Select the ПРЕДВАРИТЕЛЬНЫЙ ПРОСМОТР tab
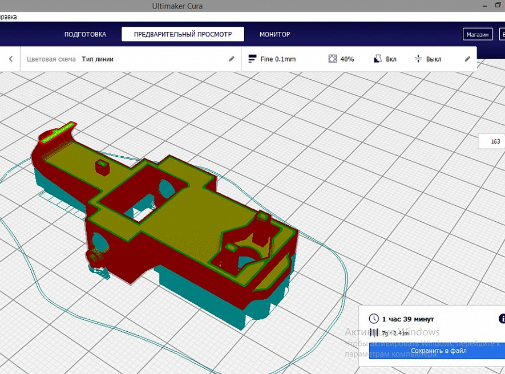The width and height of the screenshot is (505, 374). click(x=183, y=34)
